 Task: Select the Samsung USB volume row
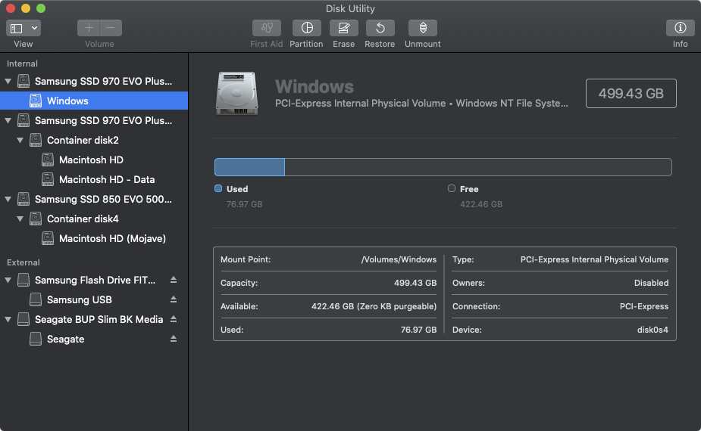click(x=94, y=300)
